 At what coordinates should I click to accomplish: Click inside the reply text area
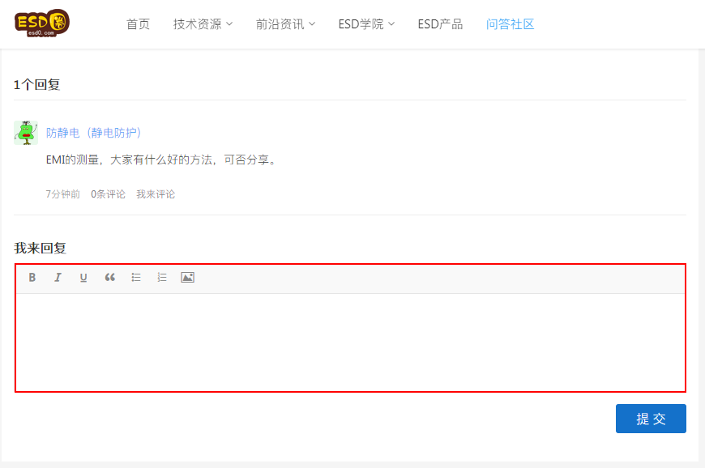350,342
